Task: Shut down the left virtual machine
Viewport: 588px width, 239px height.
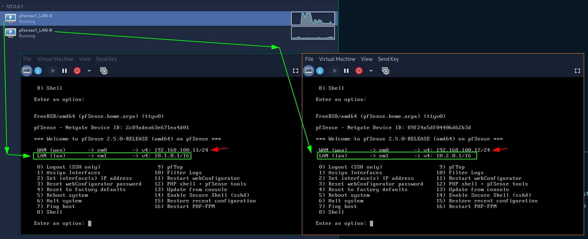Action: (x=77, y=71)
